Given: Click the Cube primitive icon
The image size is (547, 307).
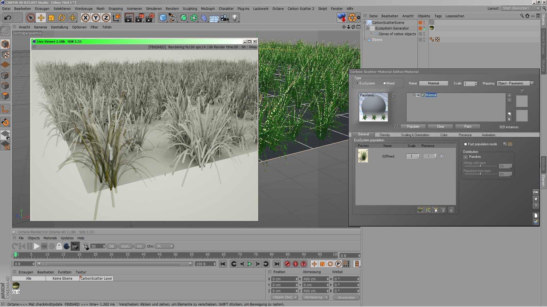Looking at the screenshot, I should pos(163,18).
